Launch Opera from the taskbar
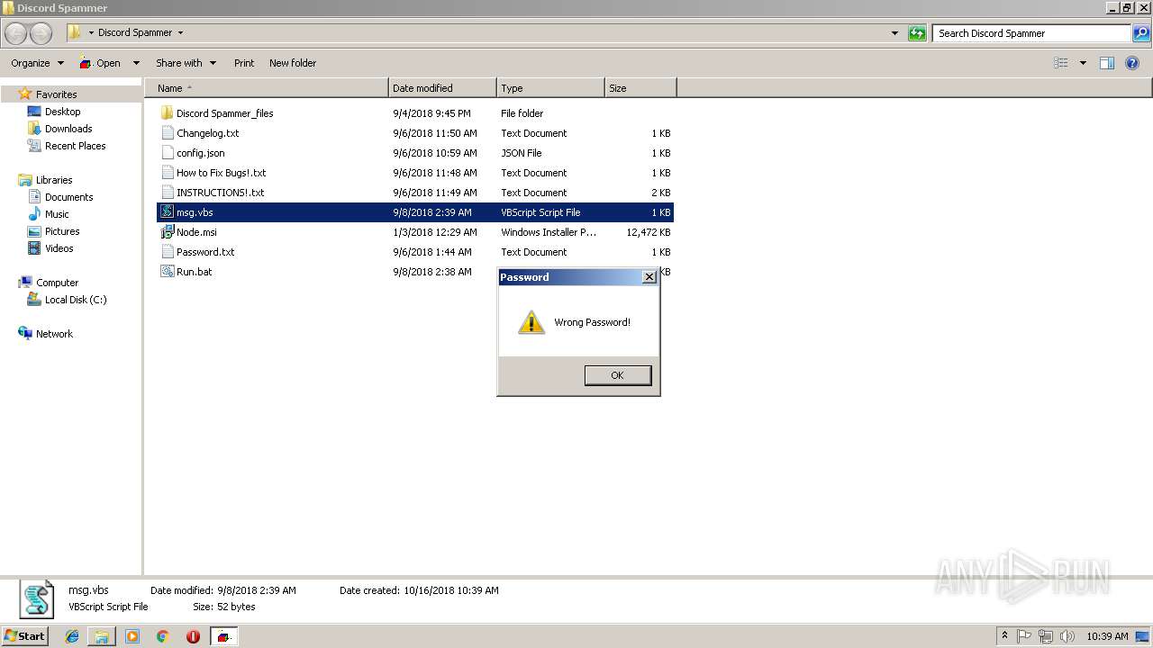The width and height of the screenshot is (1153, 648). click(193, 636)
